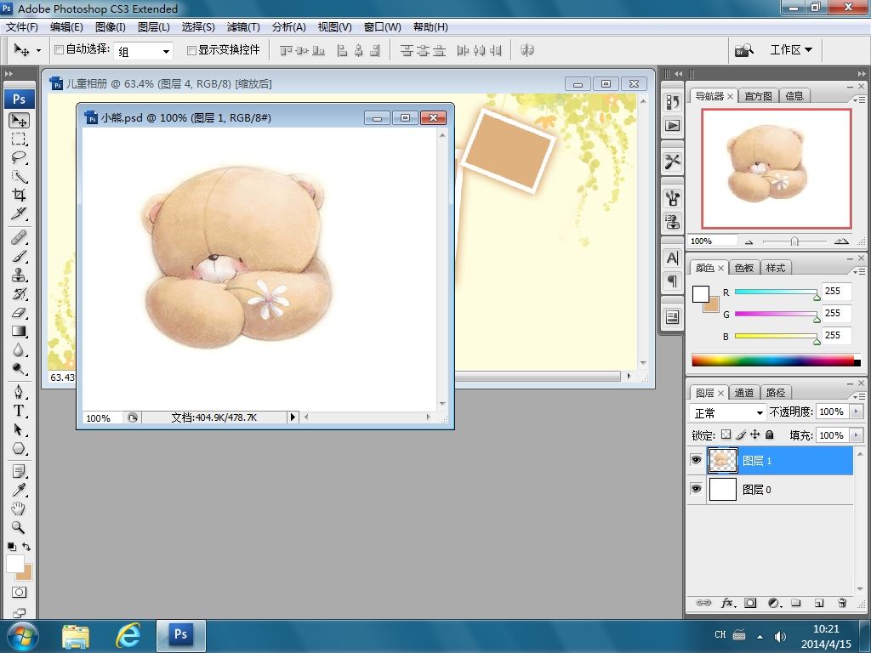Select the Move tool in toolbox
Viewport: 871px width, 653px height.
[19, 121]
